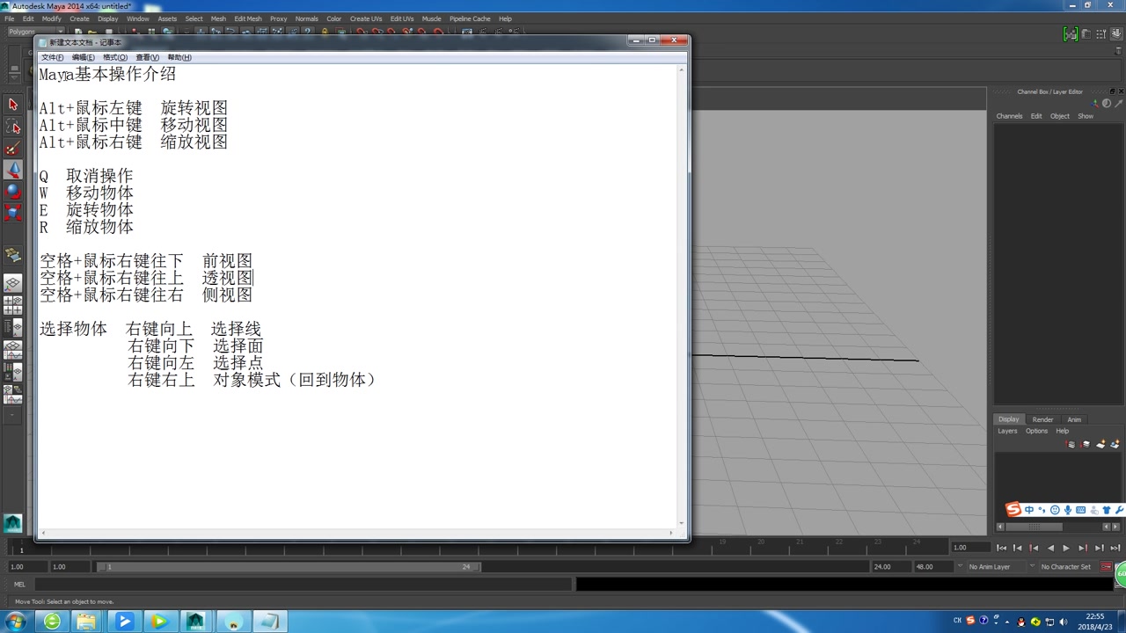Open Notepad 查看(V) menu
The height and width of the screenshot is (633, 1126).
[148, 57]
